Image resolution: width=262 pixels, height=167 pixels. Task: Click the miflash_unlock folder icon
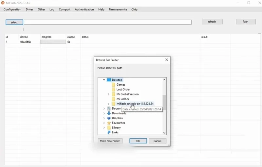coord(114,104)
